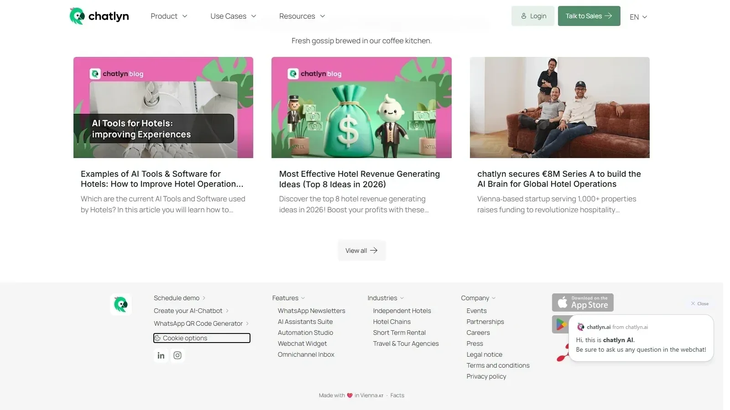Expand the Use Cases menu

tap(233, 16)
